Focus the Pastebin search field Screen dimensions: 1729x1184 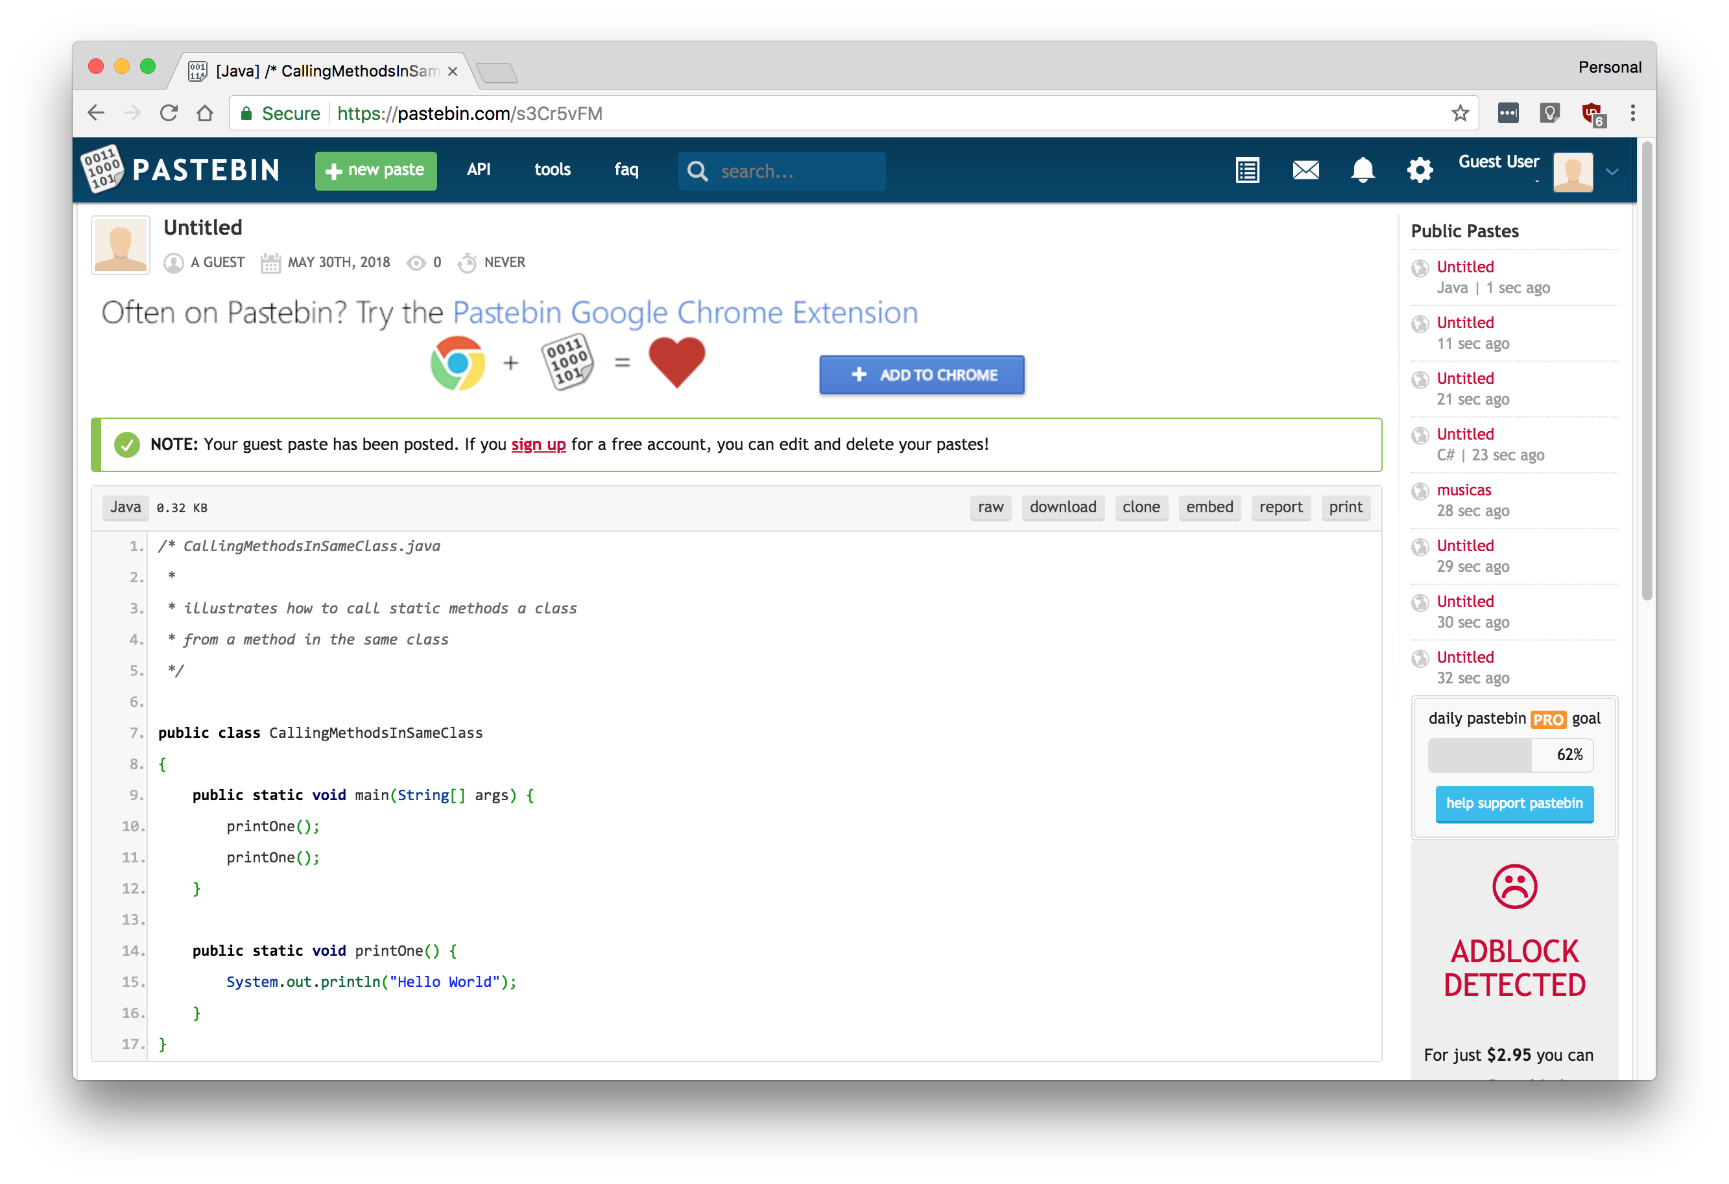(781, 171)
